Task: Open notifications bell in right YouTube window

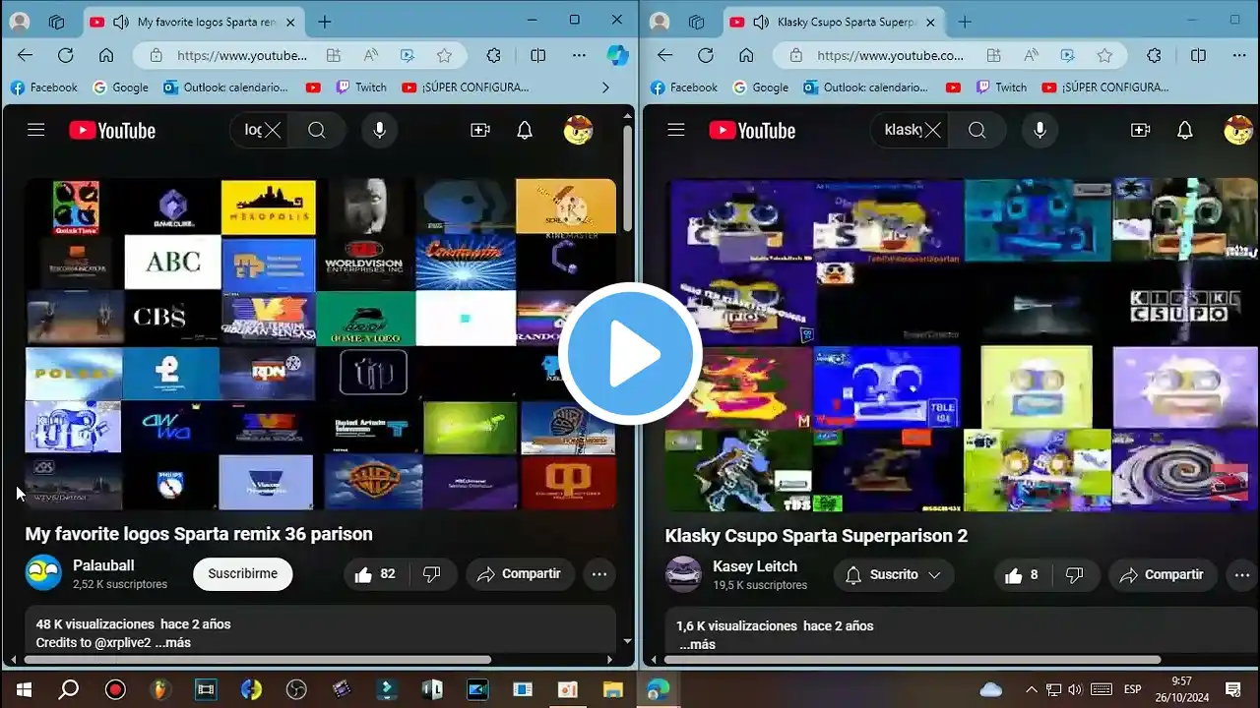Action: [x=1185, y=130]
